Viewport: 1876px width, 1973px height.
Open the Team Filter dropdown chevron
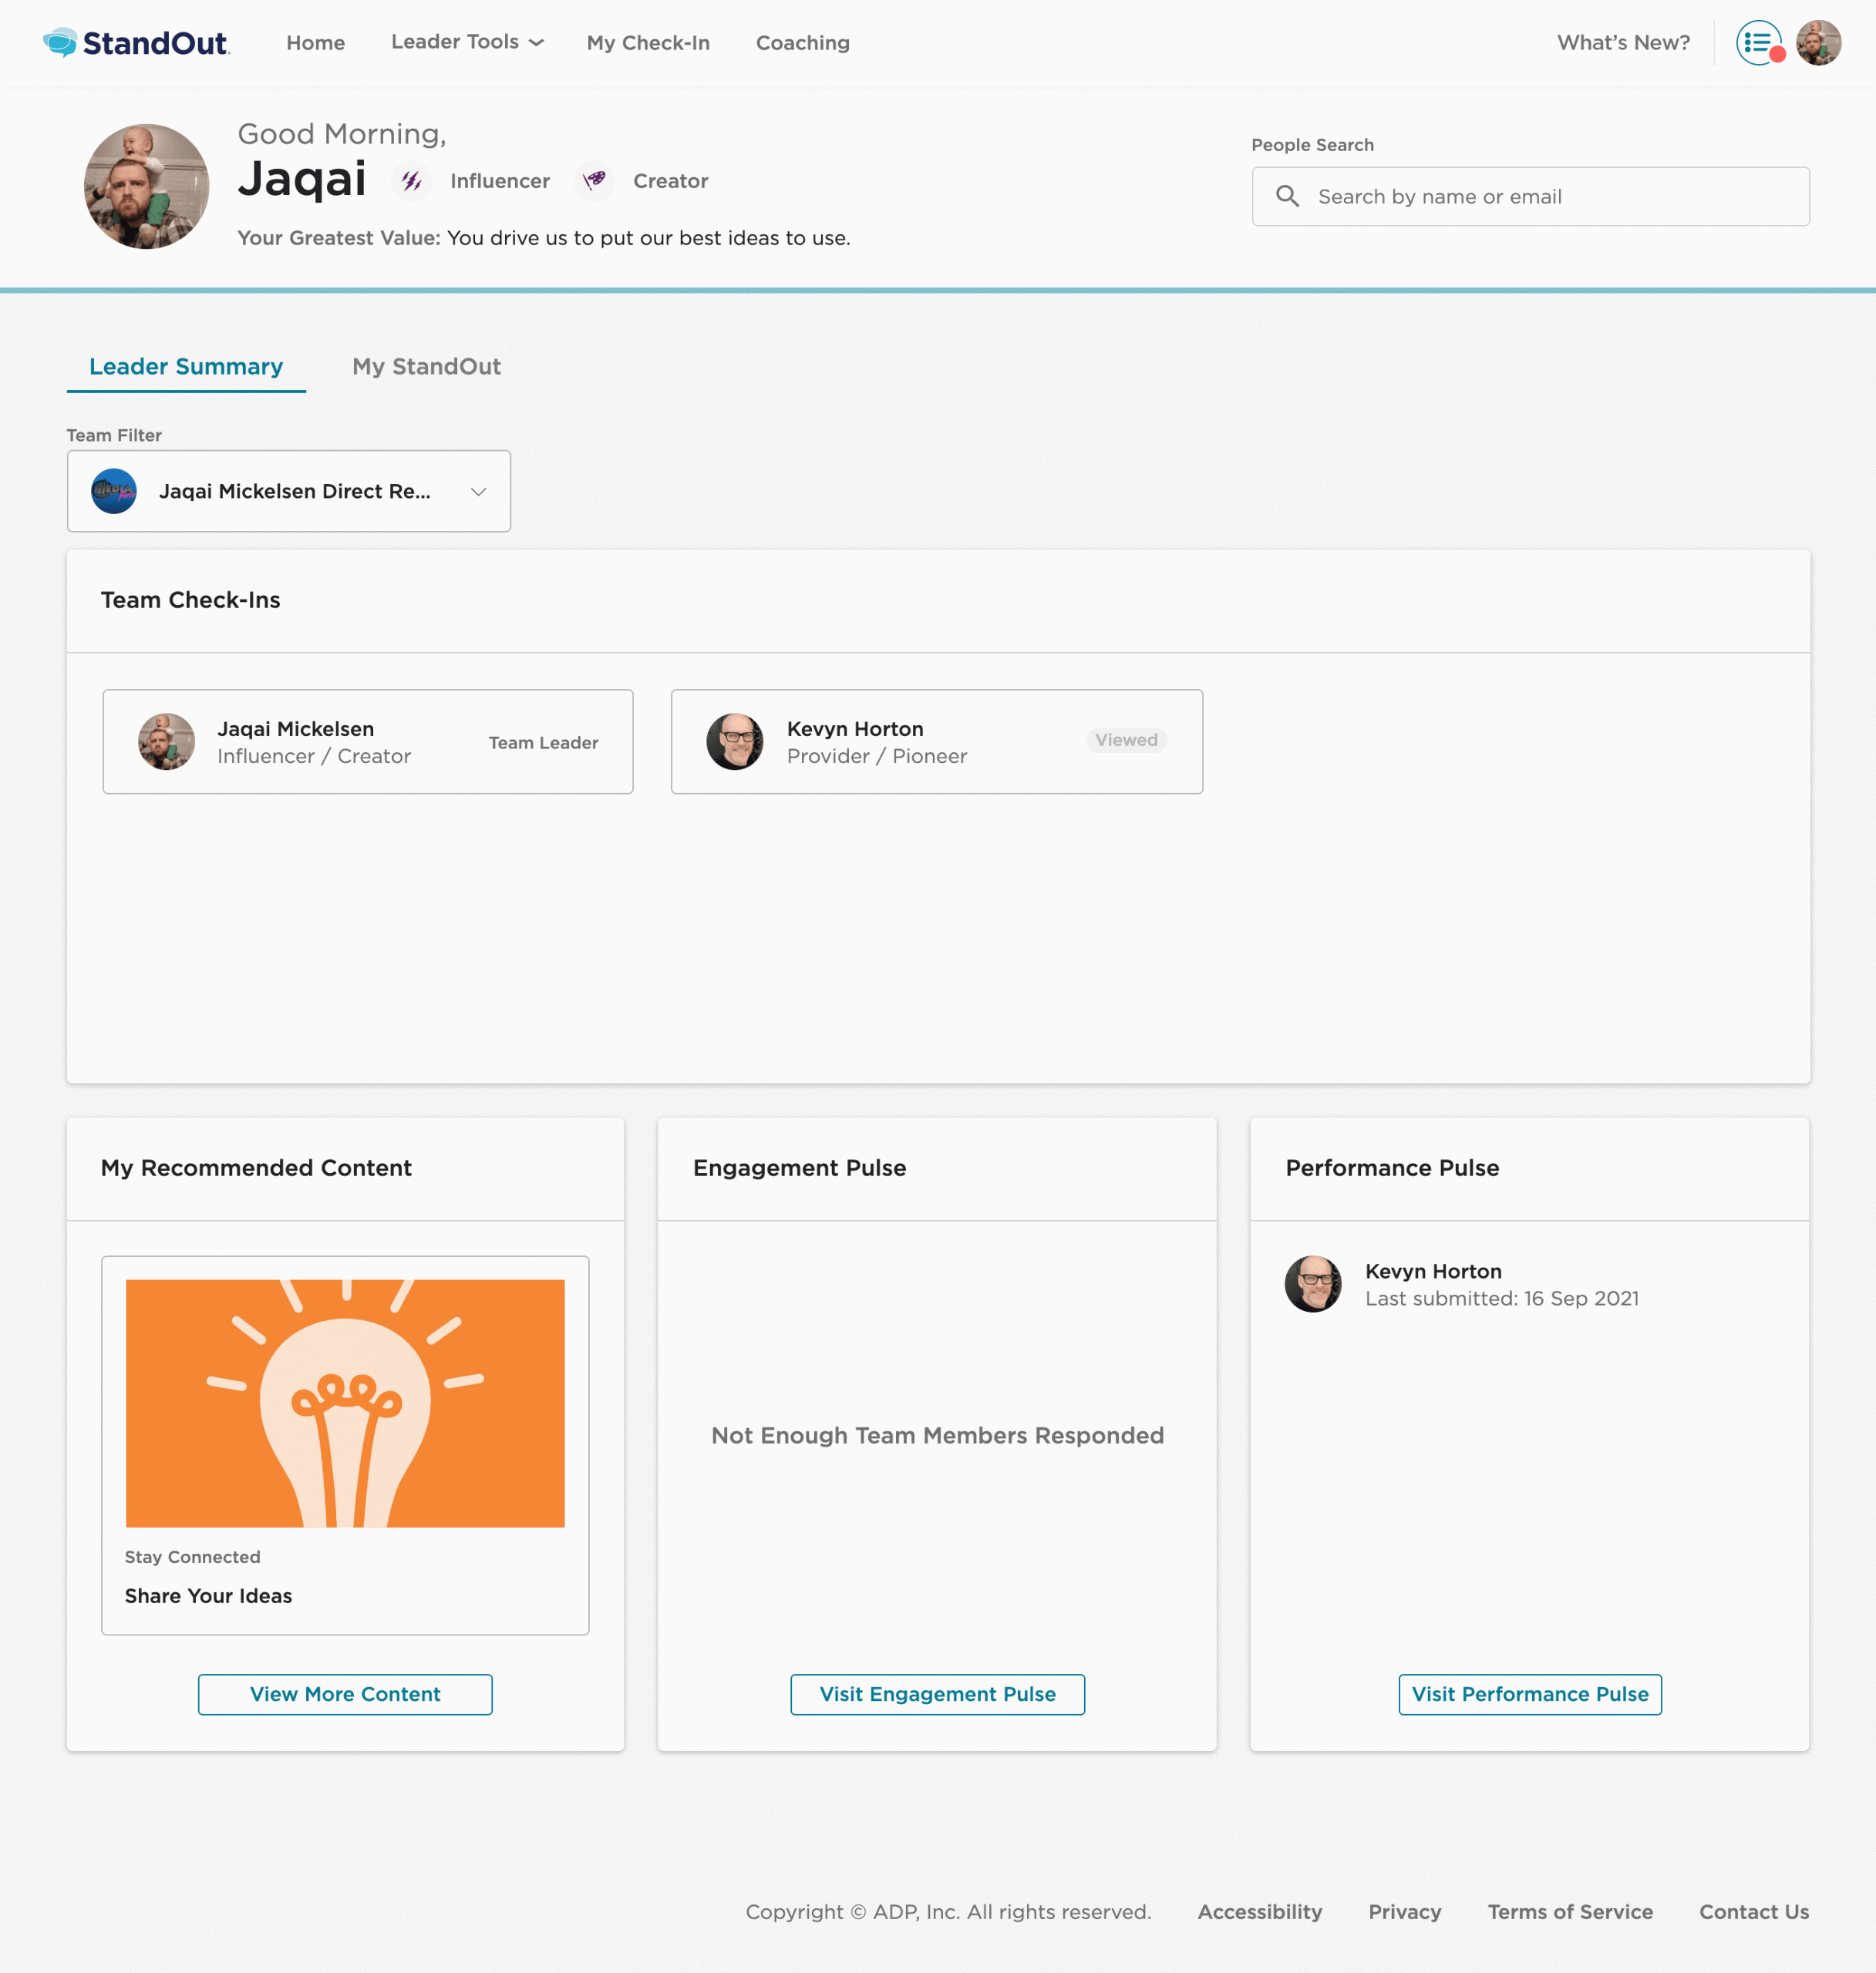478,492
